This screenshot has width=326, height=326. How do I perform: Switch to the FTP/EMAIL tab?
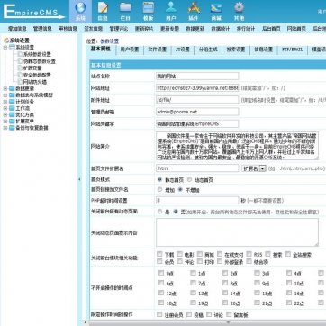tap(293, 50)
